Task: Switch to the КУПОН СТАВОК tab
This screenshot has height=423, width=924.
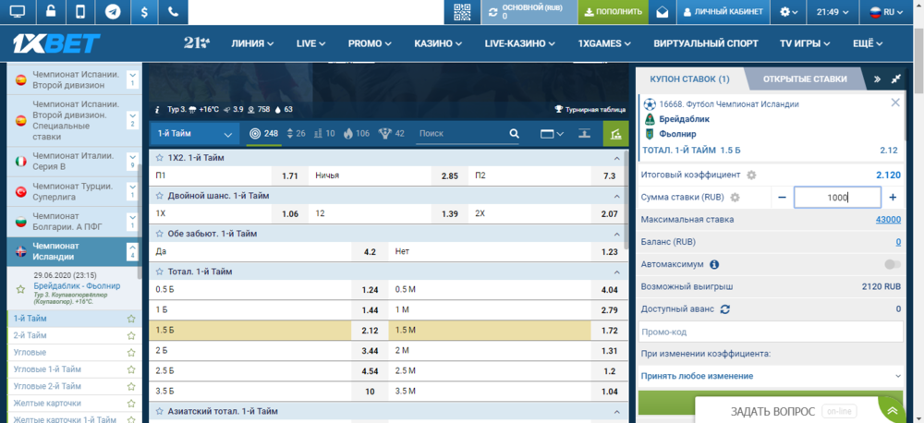Action: tap(689, 79)
